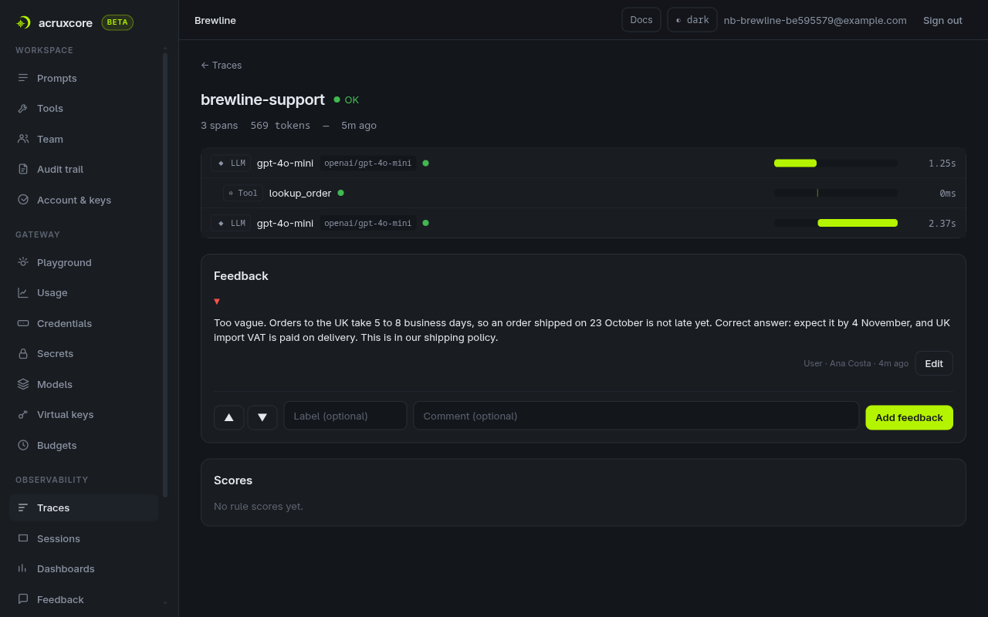Open Prompts via its sidebar icon

23,78
